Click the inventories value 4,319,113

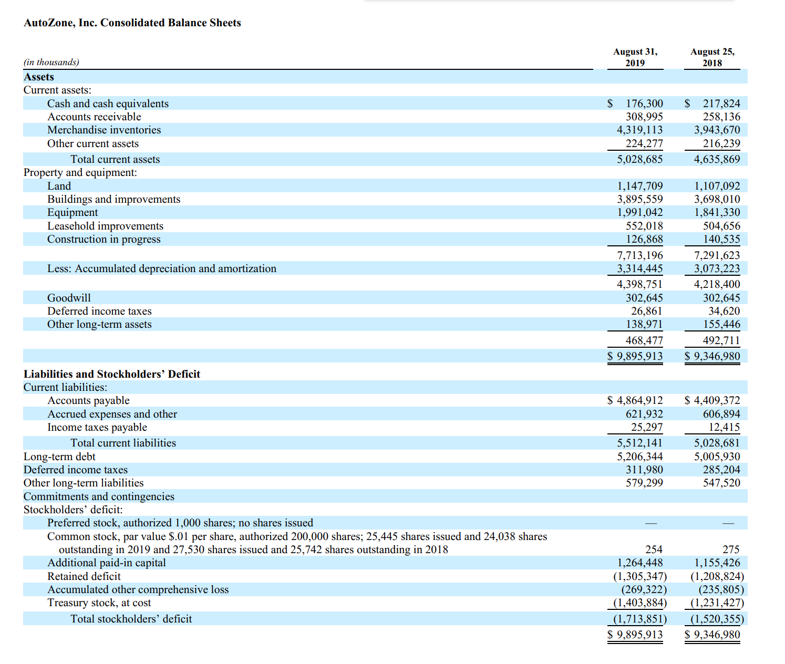point(640,130)
